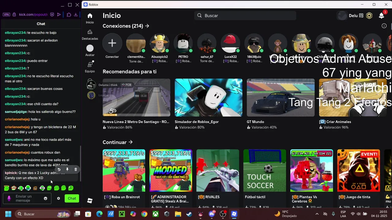Click the Conectar plus button

pyautogui.click(x=112, y=43)
